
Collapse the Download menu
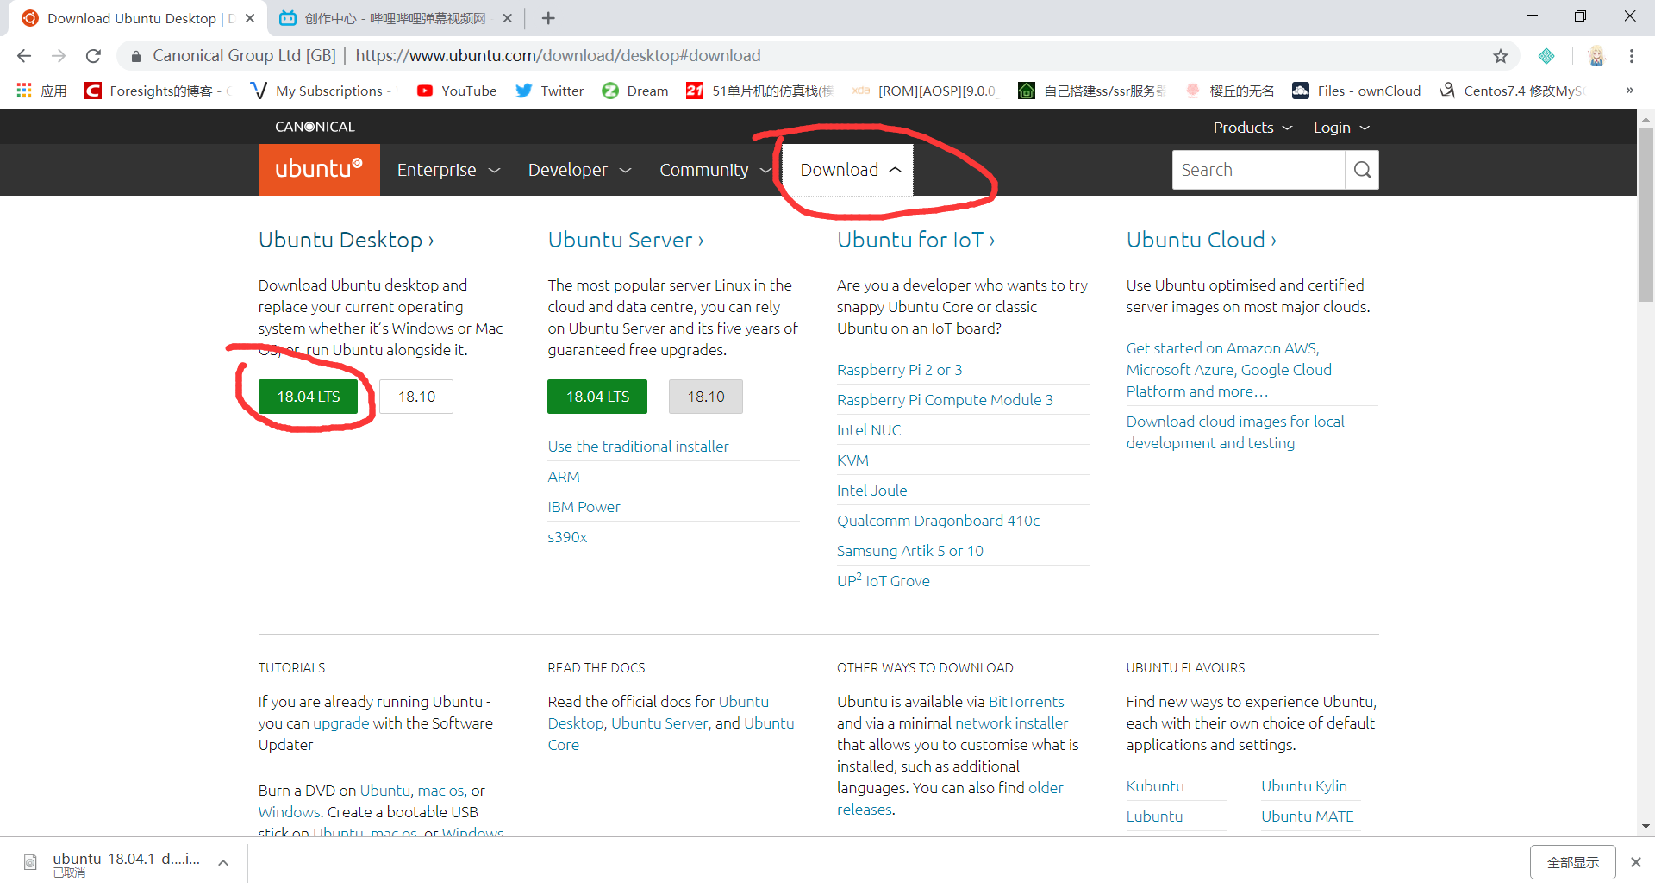click(x=848, y=170)
